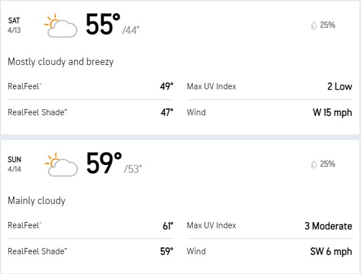Click Saturday's RealFeel 49° row

click(91, 86)
